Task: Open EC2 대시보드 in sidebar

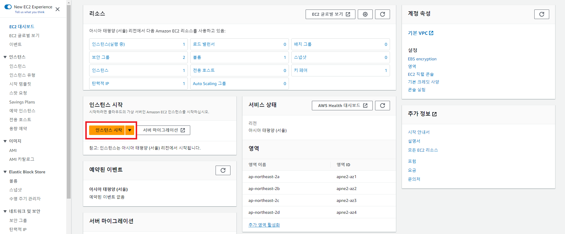Action: coord(22,26)
